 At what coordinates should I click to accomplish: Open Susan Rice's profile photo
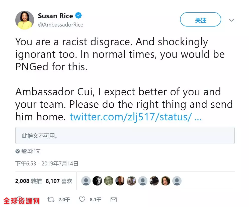(25, 20)
